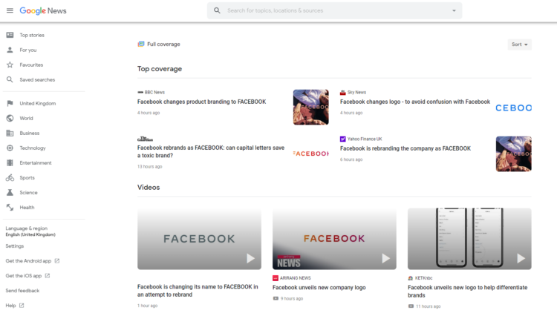
Task: Click the Full coverage icon
Action: 141,44
